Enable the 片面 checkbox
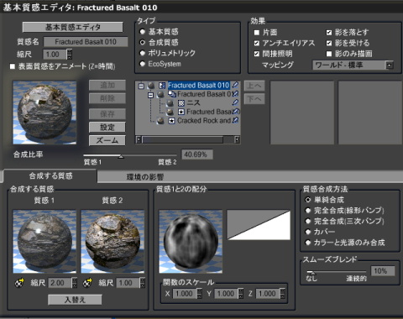Screen dimensions: 403x319 pyautogui.click(x=257, y=33)
